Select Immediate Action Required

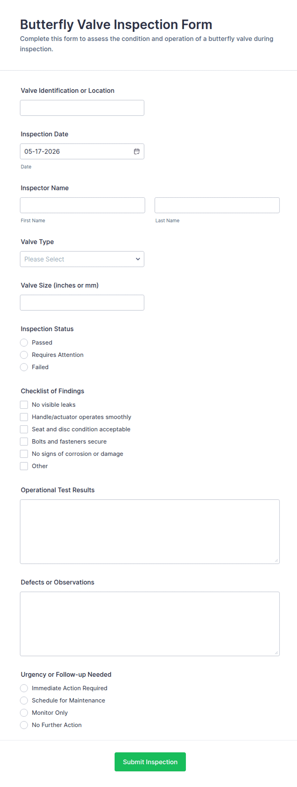[24, 688]
